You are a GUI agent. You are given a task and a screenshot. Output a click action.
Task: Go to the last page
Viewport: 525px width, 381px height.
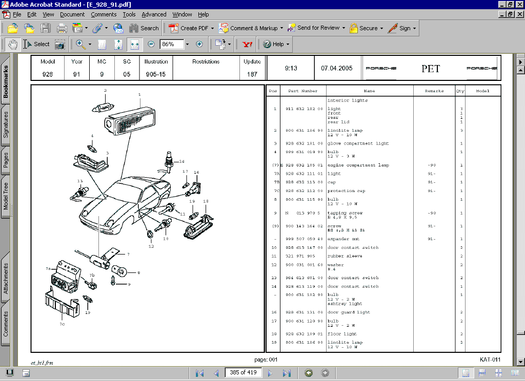tap(287, 373)
